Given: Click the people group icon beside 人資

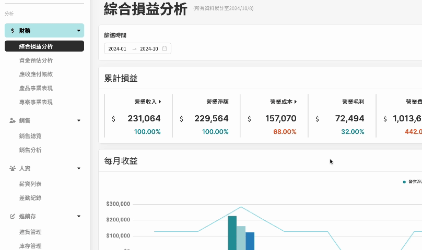Looking at the screenshot, I should tap(13, 168).
